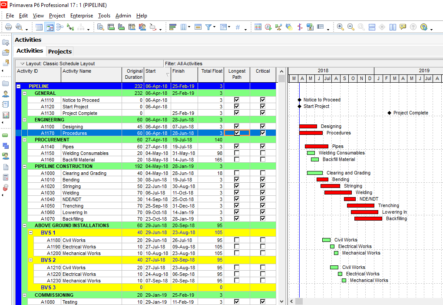Click the Print icon in the toolbar
This screenshot has height=305, width=443.
(x=9, y=27)
